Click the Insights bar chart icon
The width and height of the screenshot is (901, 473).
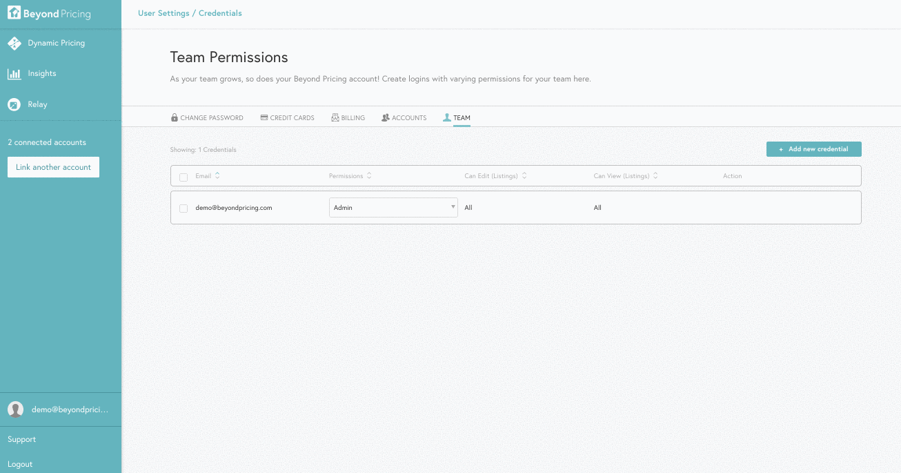pos(14,74)
